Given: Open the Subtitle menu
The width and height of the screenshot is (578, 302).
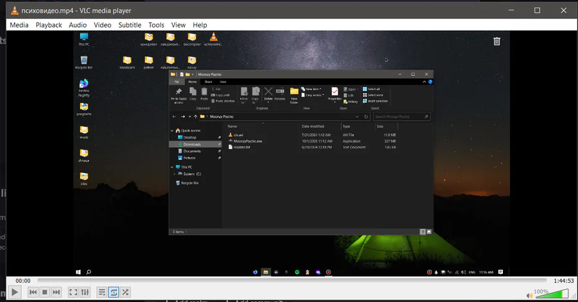Looking at the screenshot, I should click(130, 25).
